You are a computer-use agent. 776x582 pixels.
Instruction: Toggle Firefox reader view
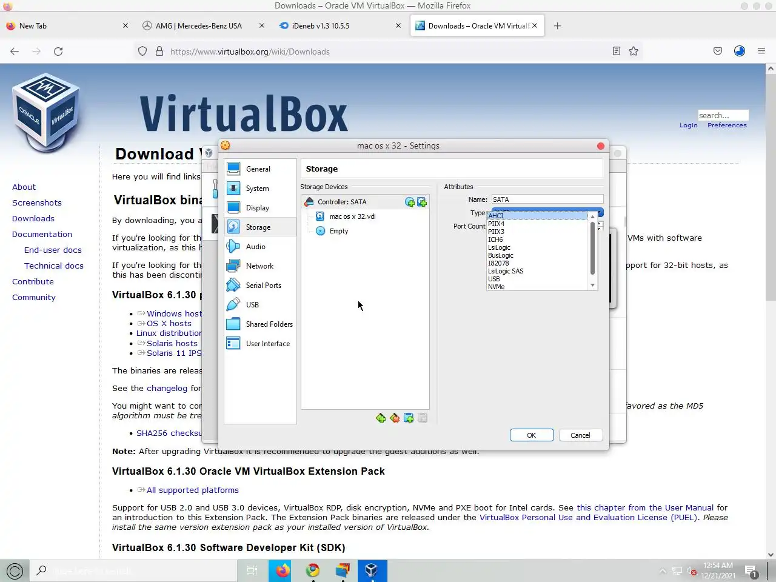pos(617,52)
